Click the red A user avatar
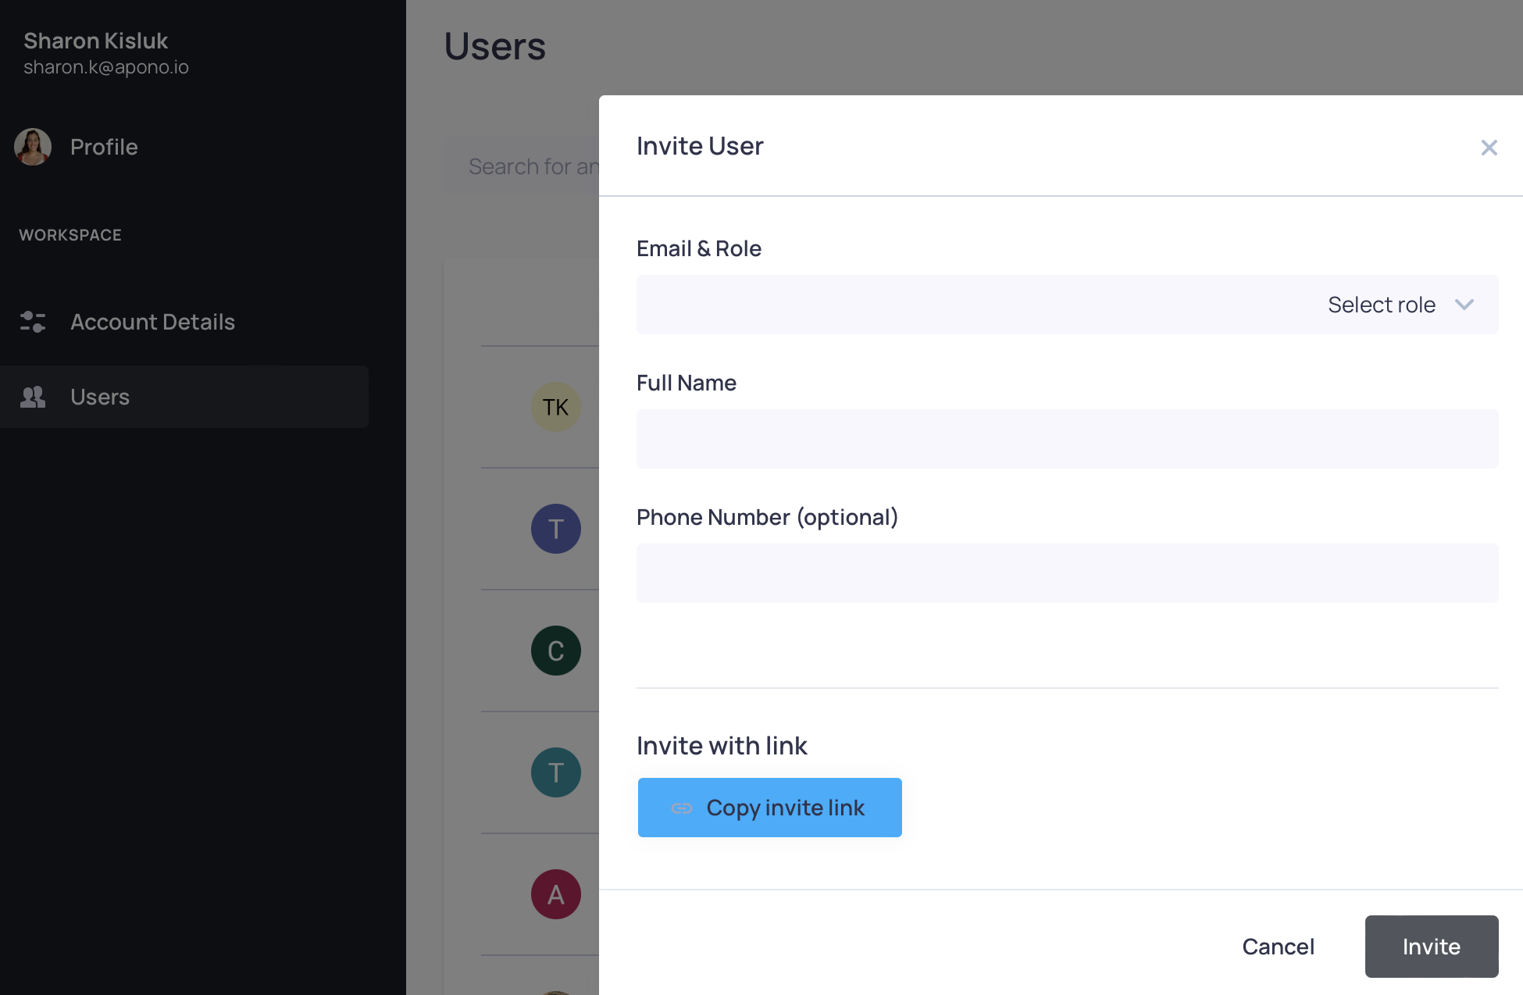 555,894
